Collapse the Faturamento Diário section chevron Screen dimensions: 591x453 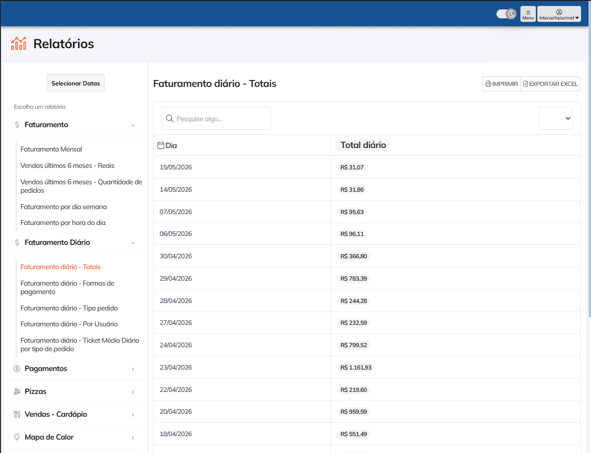tap(133, 243)
